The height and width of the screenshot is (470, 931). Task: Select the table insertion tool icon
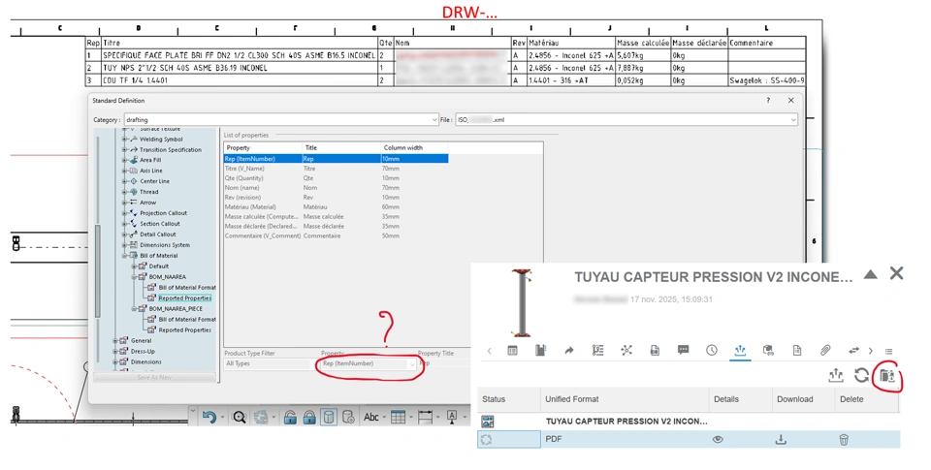click(399, 417)
